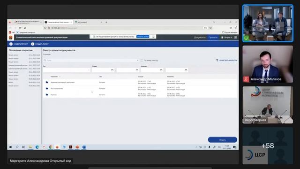Open the 'Постановление' folder row name
Screen dimensions: 300x169
pos(57,89)
